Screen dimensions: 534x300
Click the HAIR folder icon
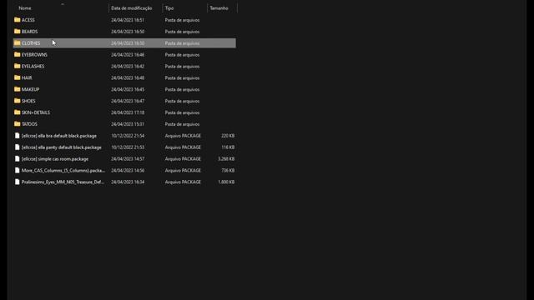[x=17, y=77]
